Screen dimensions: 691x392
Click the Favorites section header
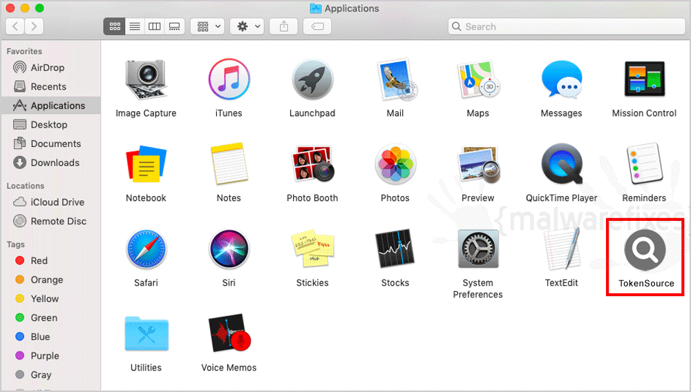pyautogui.click(x=24, y=52)
